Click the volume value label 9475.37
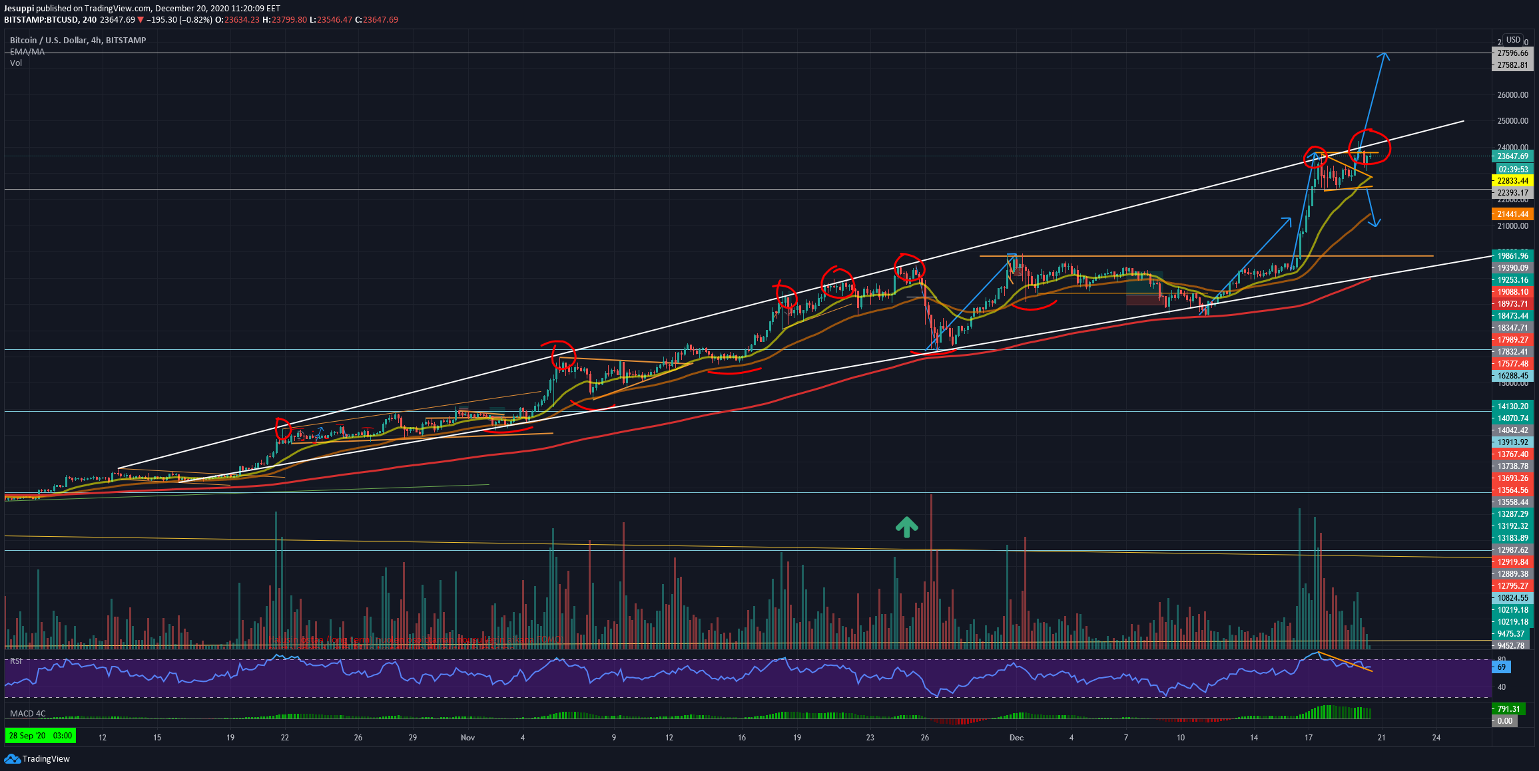 (1512, 634)
